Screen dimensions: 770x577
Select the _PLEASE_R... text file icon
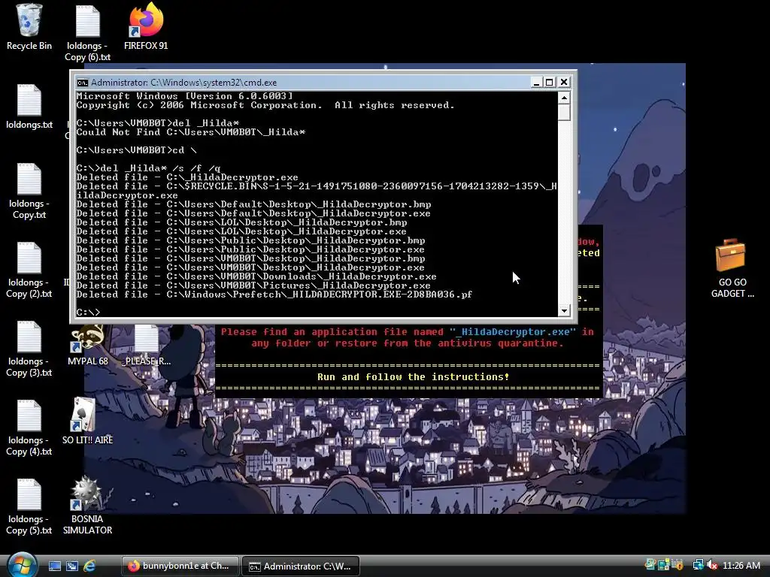[x=147, y=346]
